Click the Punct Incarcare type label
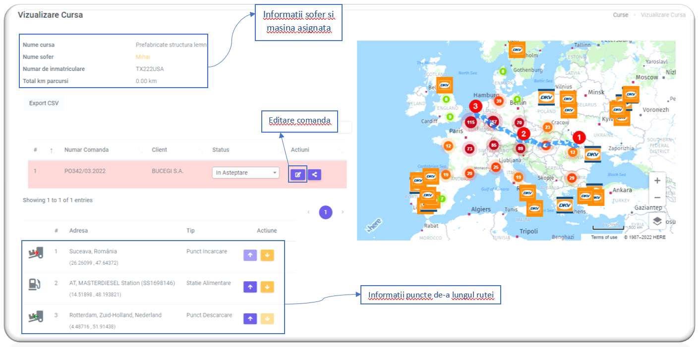The height and width of the screenshot is (347, 699). coord(207,251)
